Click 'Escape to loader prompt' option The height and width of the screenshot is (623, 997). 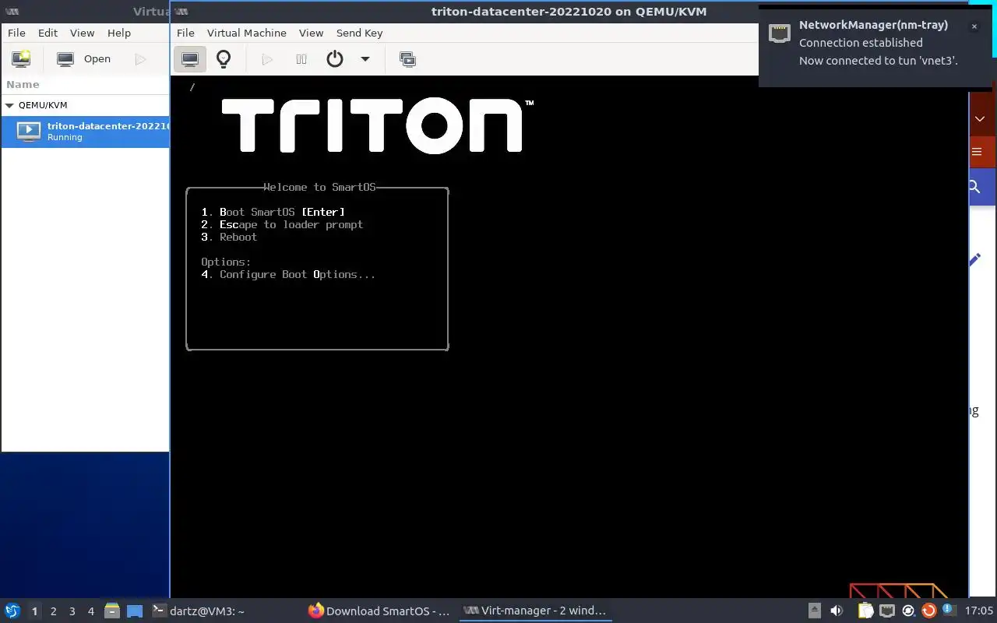282,224
